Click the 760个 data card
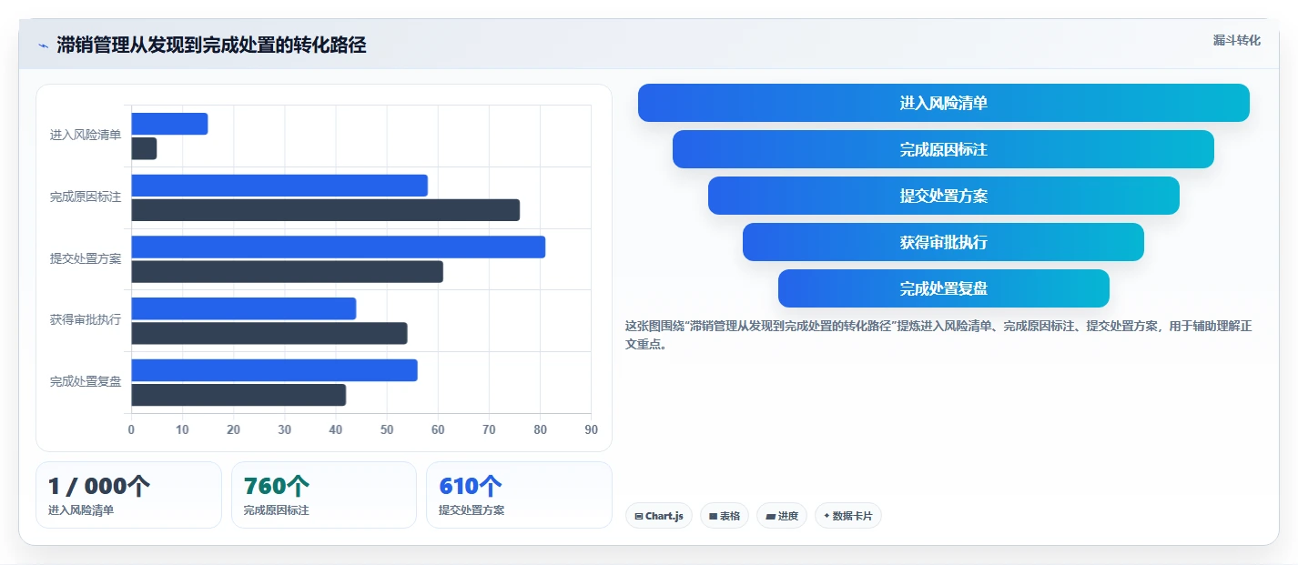1298x565 pixels. (324, 495)
